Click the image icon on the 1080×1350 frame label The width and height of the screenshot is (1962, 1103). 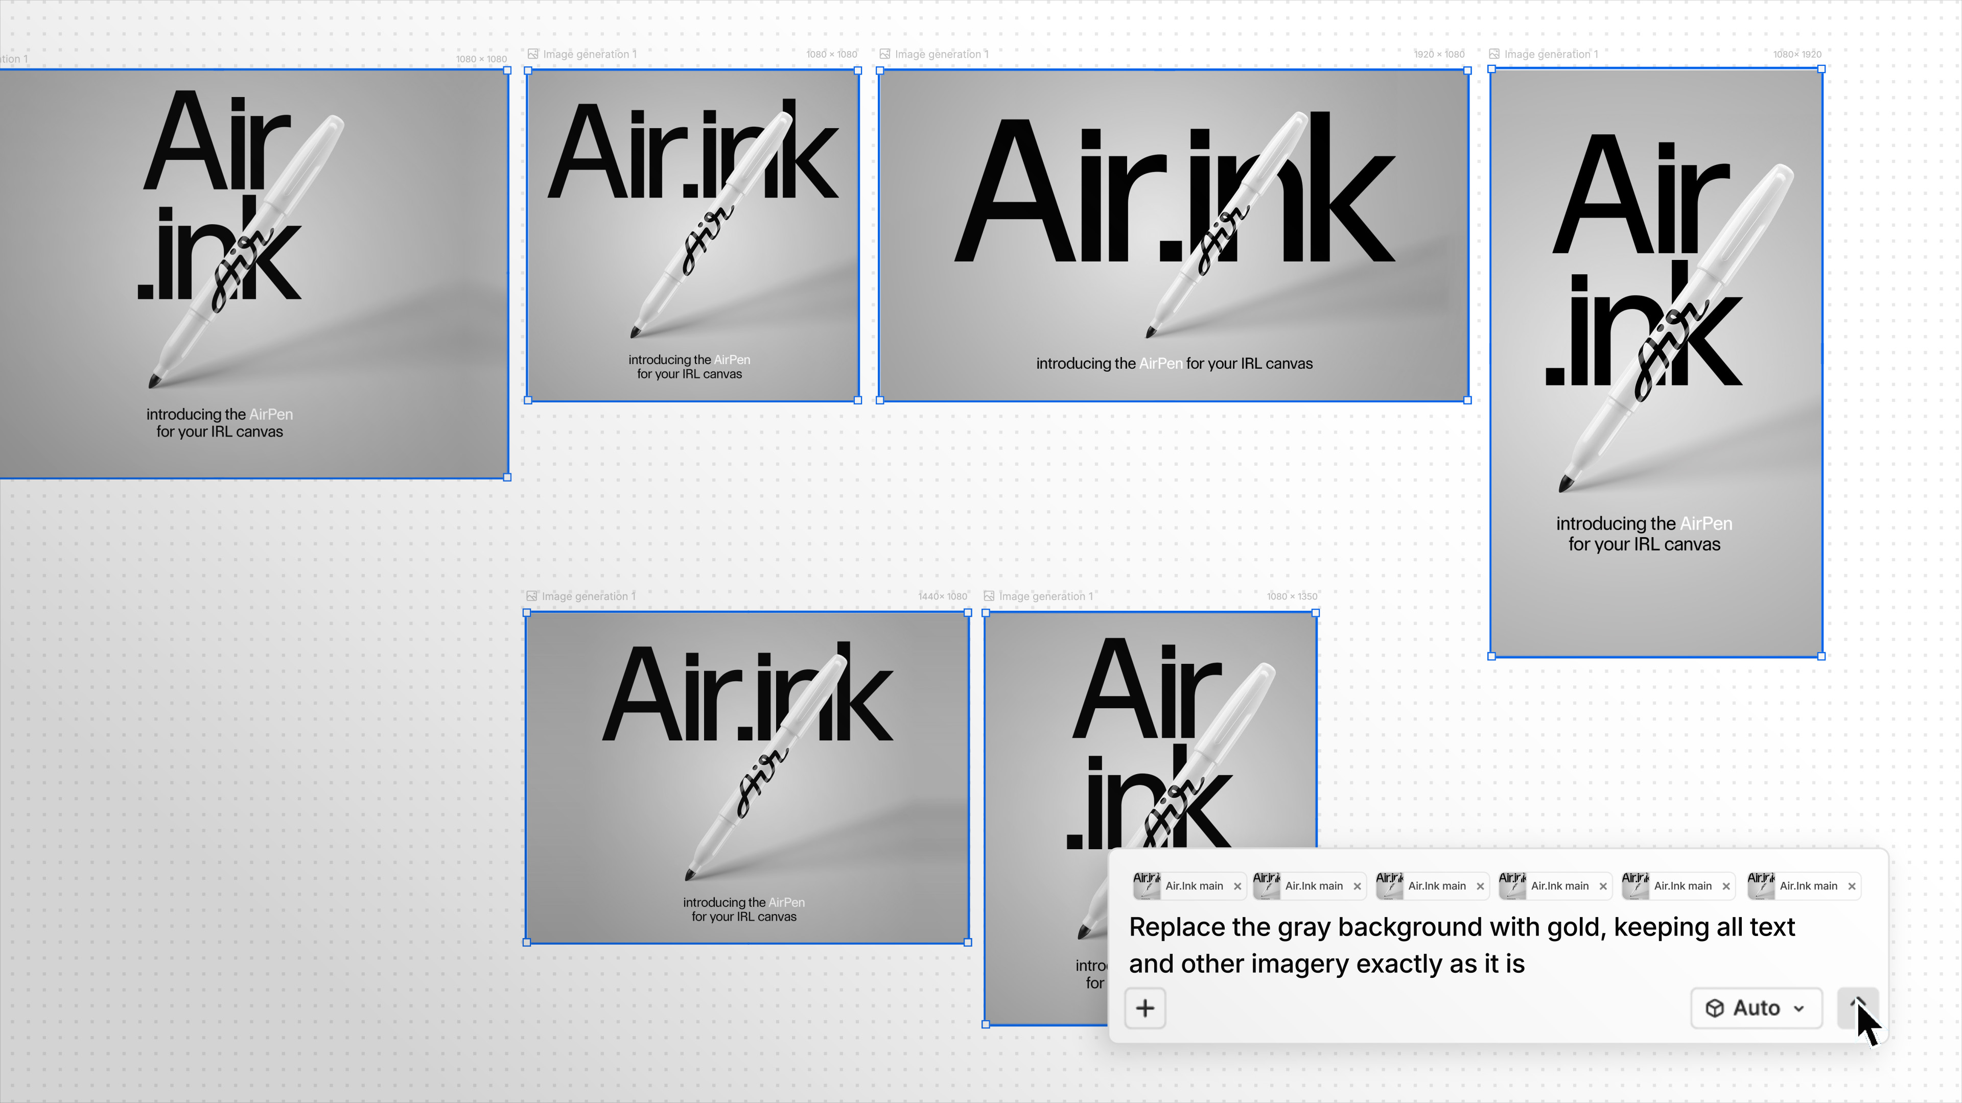point(989,596)
